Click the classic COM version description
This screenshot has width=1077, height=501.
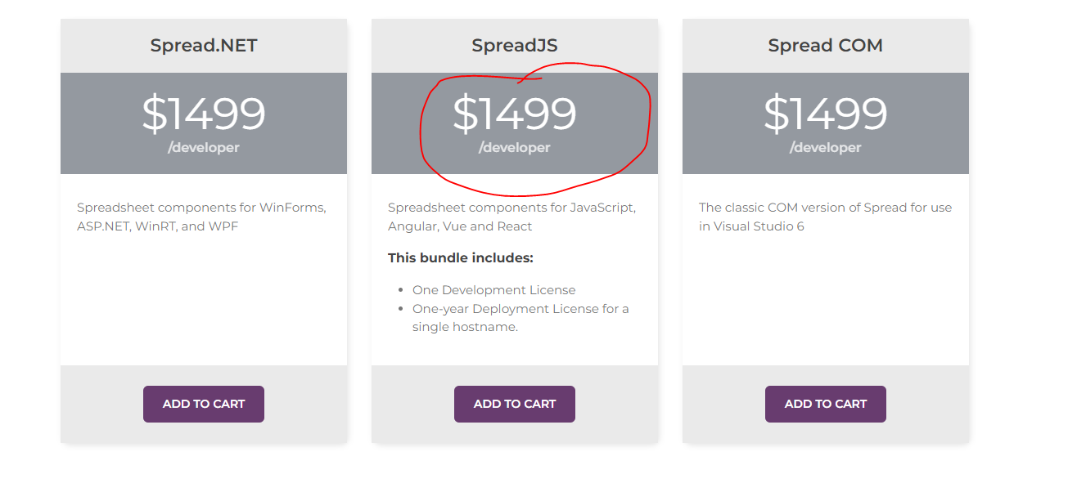click(825, 217)
